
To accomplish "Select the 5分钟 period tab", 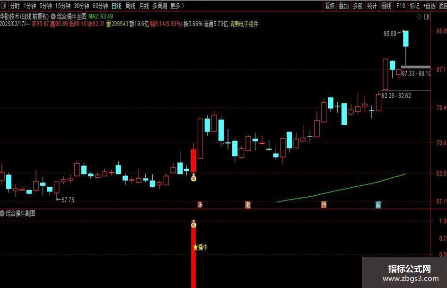I will [45, 6].
